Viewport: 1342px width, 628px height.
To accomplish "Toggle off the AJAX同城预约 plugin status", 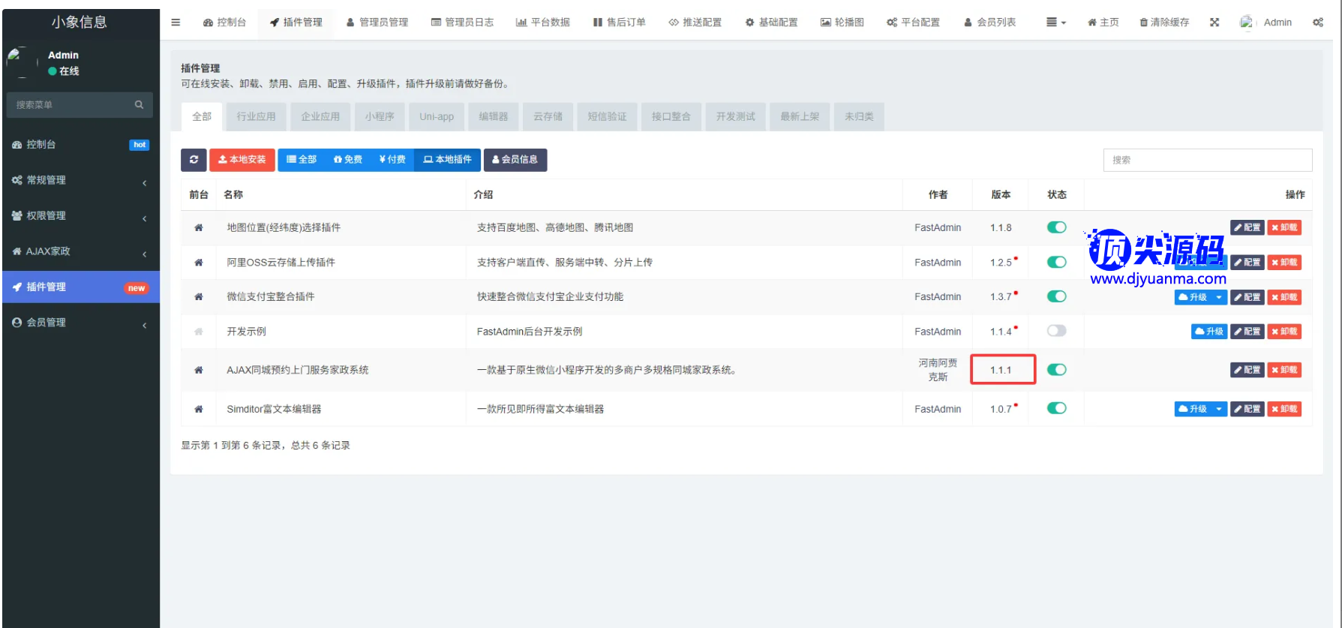I will [x=1056, y=370].
